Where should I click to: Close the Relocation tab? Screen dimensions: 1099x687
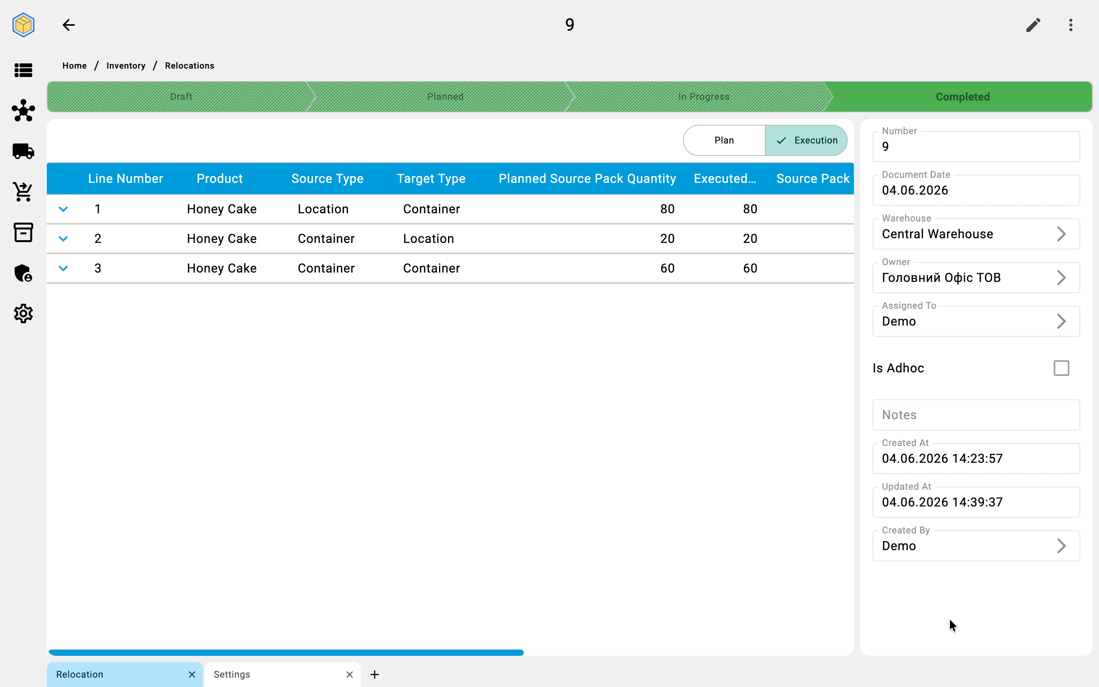(x=192, y=675)
